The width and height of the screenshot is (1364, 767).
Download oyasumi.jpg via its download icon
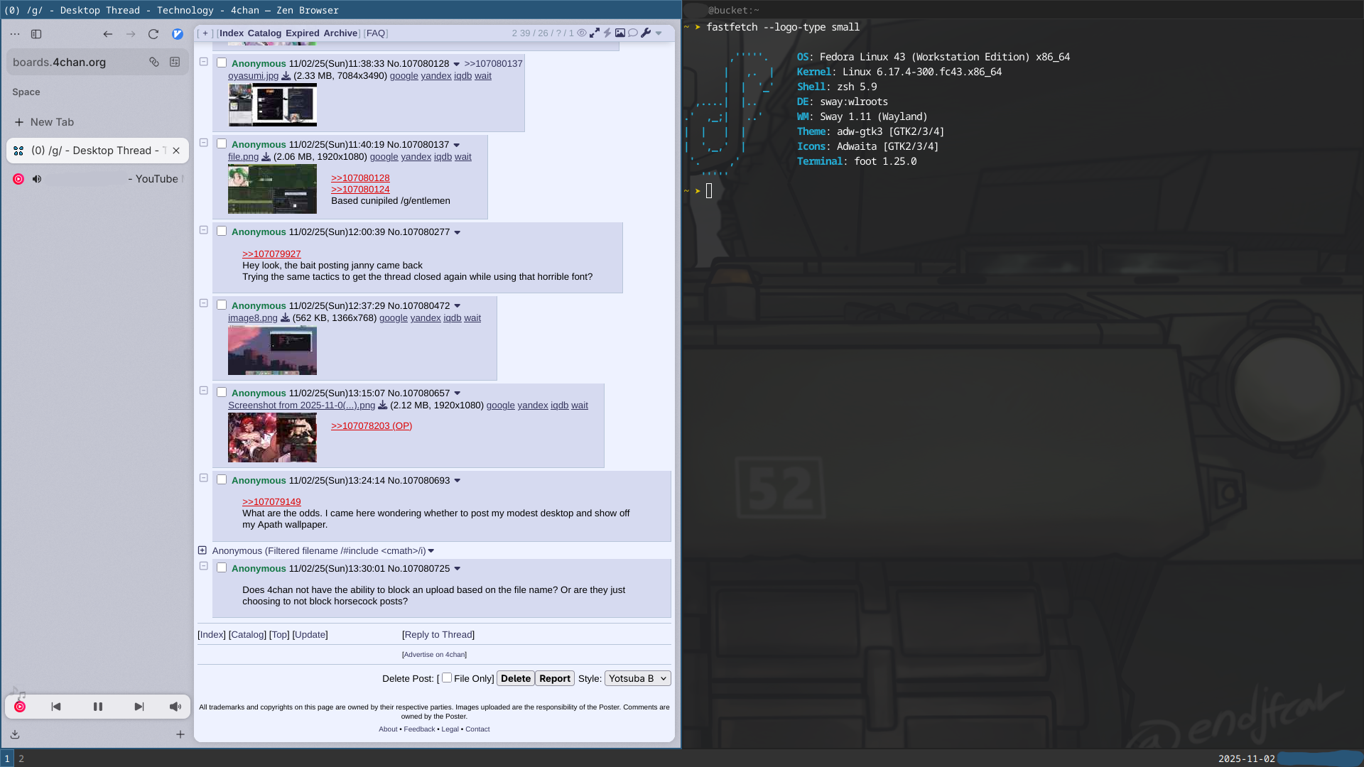click(286, 76)
